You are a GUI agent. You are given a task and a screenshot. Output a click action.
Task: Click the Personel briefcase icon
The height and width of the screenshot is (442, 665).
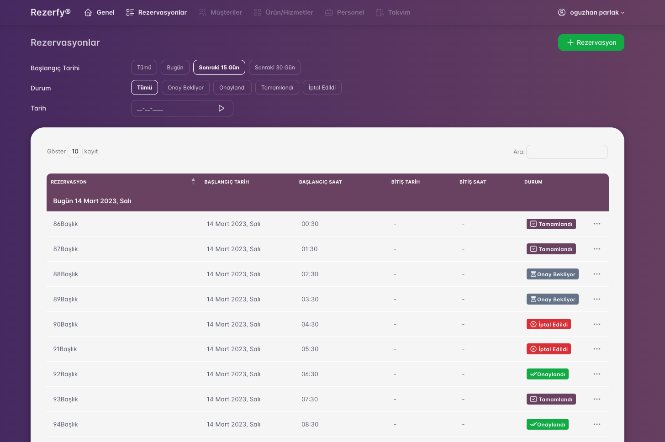pos(329,12)
